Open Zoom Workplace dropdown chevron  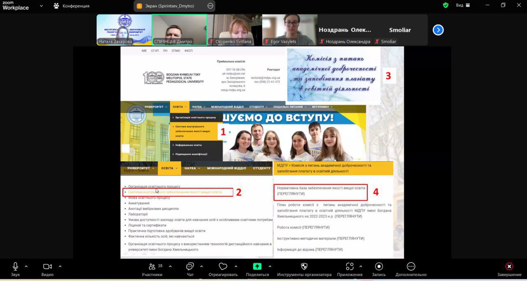[41, 6]
